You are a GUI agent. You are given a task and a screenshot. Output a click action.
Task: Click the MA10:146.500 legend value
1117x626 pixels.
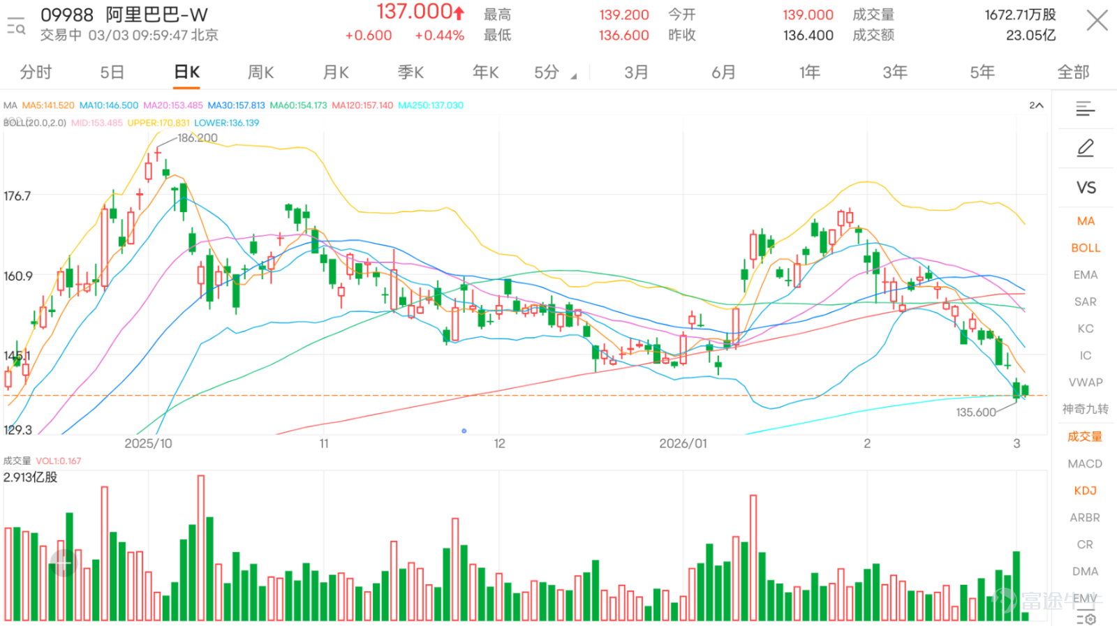click(109, 105)
